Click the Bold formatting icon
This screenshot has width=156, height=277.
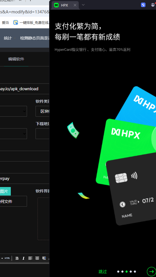click(17, 258)
